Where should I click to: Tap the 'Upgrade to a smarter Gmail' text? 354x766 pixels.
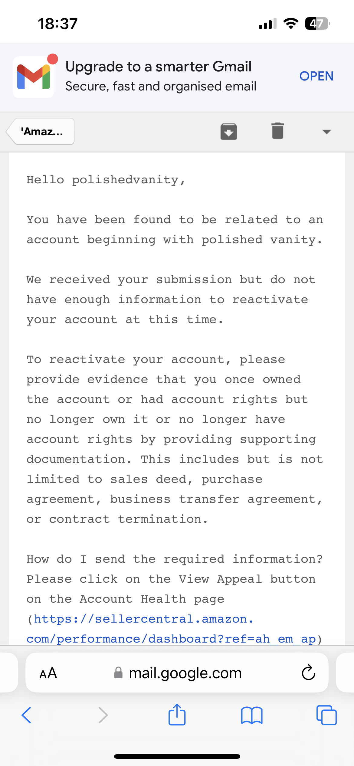(159, 67)
